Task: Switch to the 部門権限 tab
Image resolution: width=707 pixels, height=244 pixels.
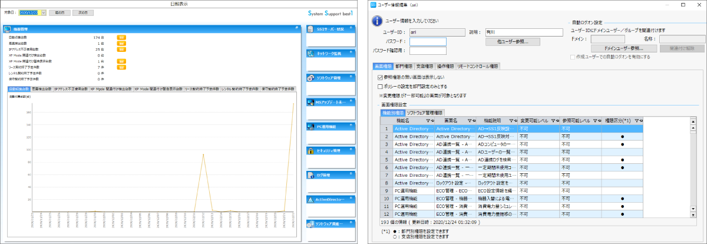Action: [404, 66]
